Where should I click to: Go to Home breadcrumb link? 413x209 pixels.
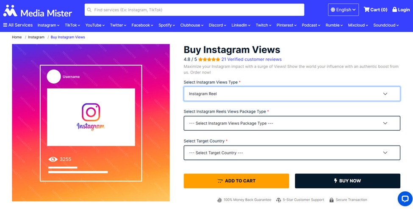(x=17, y=37)
